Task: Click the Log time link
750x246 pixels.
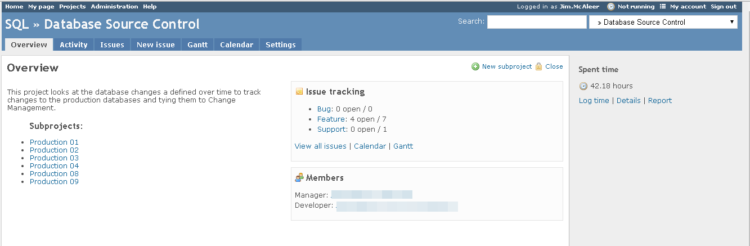Action: click(594, 101)
